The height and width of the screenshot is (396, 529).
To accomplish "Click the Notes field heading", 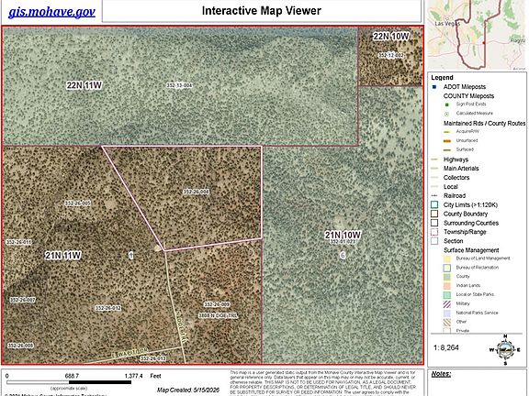I will (x=441, y=374).
